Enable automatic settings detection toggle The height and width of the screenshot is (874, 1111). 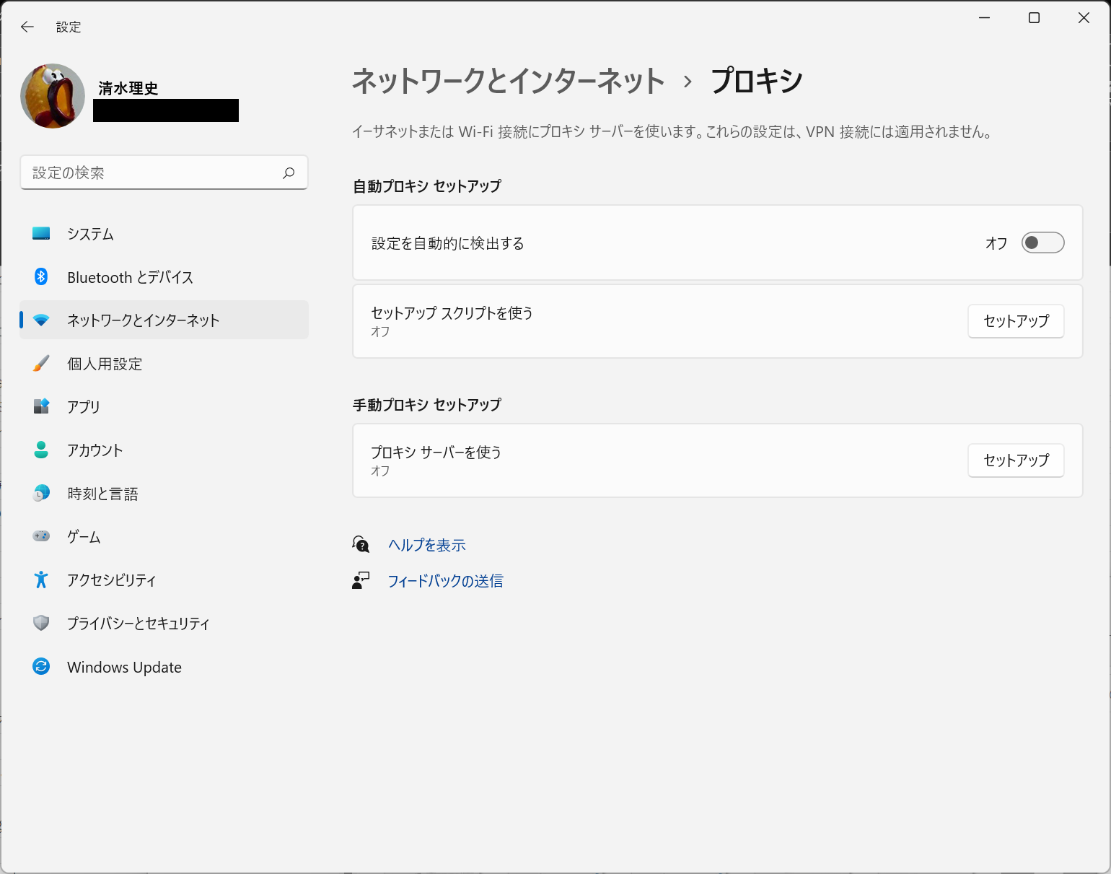[x=1042, y=243]
